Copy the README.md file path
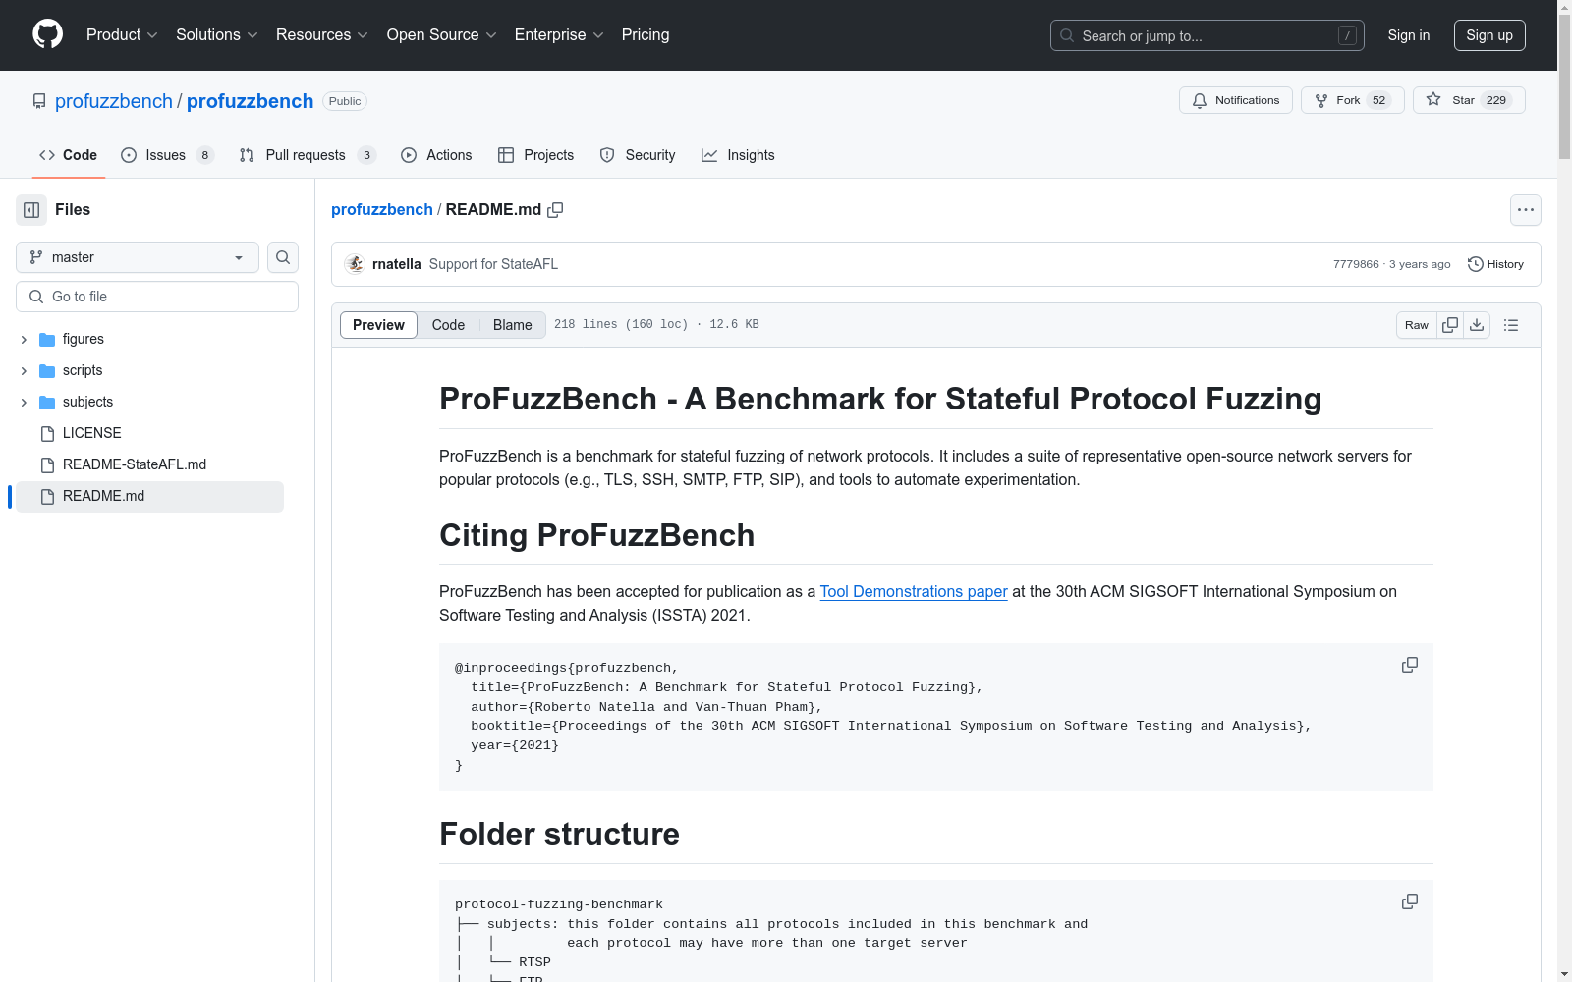1572x982 pixels. coord(556,209)
